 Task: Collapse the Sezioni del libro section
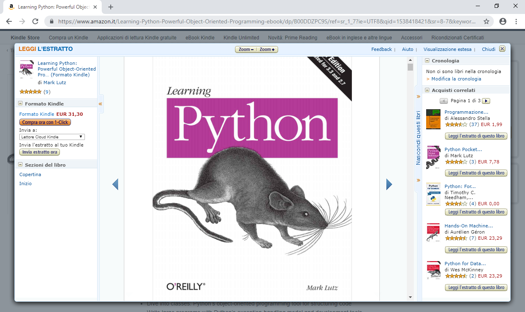[x=20, y=165]
